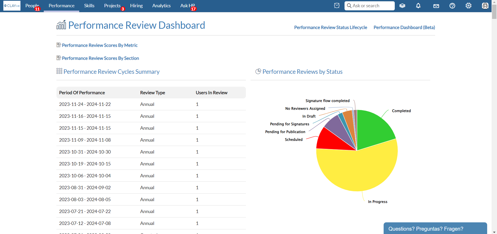
Task: Open the Analytics menu
Action: [162, 6]
